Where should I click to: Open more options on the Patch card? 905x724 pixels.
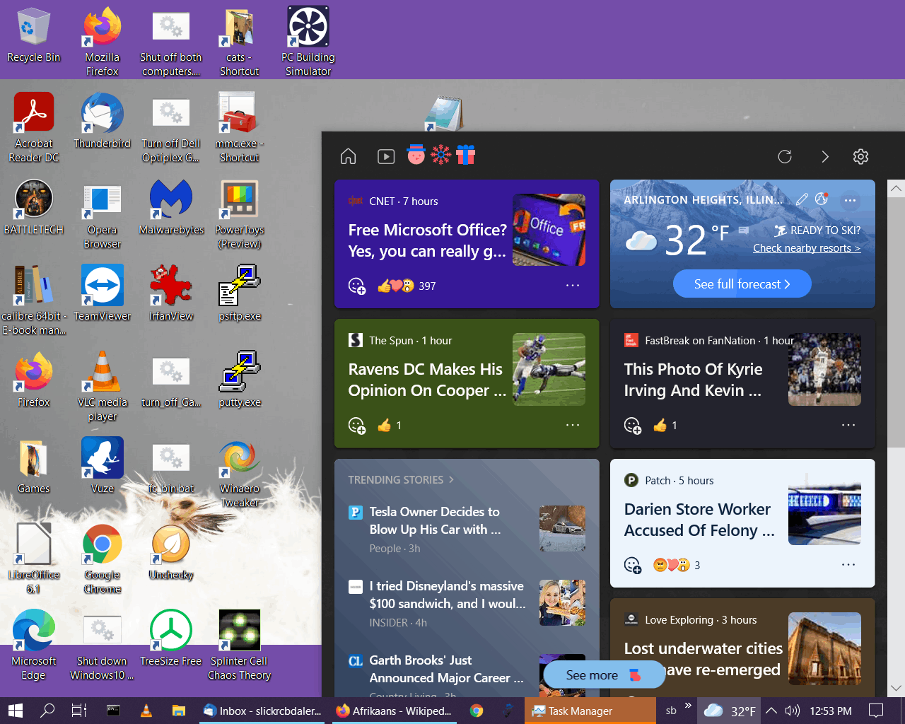tap(848, 565)
